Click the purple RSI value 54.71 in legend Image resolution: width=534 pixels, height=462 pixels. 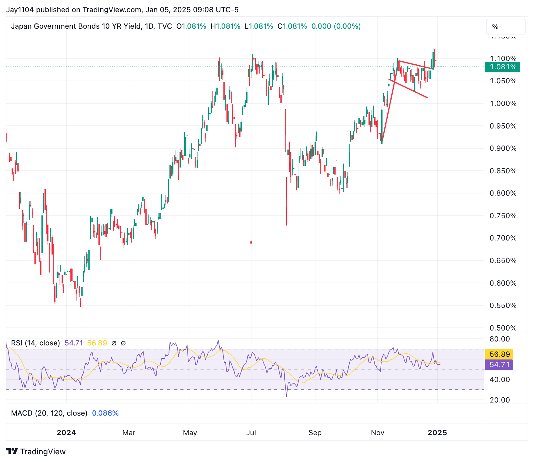[74, 343]
